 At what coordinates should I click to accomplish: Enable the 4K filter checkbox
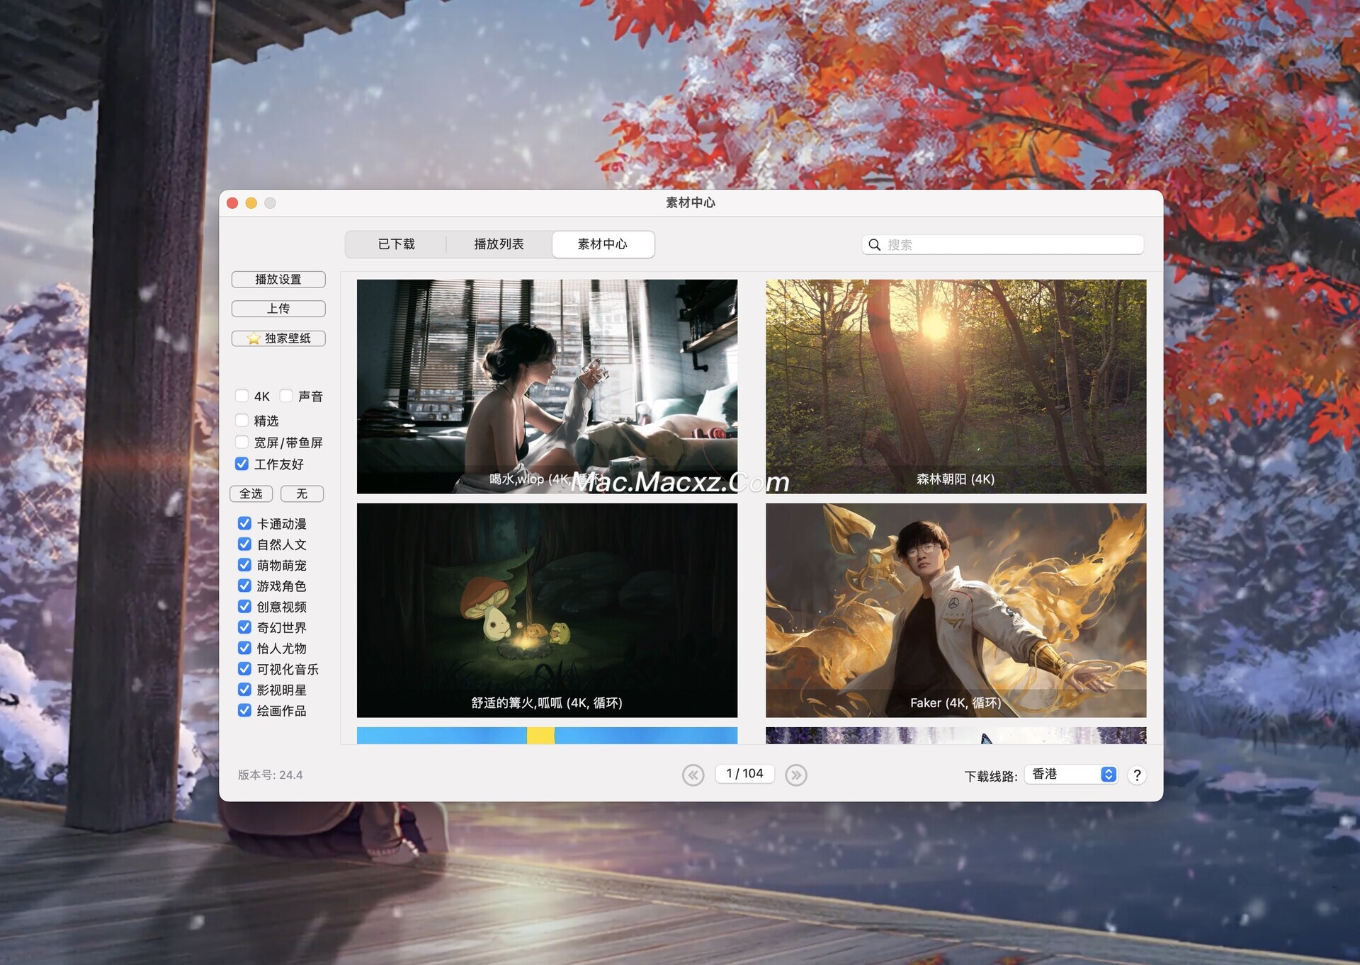click(x=242, y=396)
